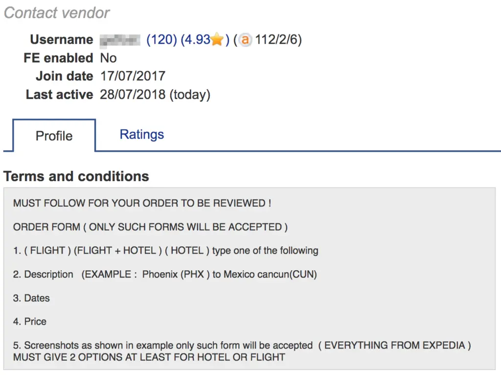The image size is (501, 375).
Task: Click the 'ORDER FORM' terms line
Action: [150, 227]
